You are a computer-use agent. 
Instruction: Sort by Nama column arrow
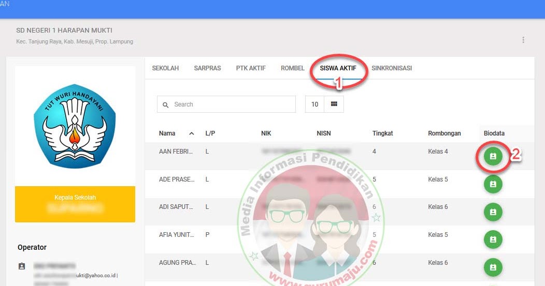point(192,133)
